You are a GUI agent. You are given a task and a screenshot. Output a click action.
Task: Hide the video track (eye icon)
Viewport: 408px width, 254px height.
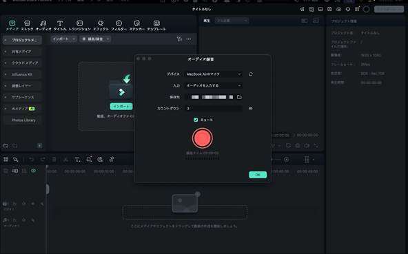pyautogui.click(x=33, y=204)
